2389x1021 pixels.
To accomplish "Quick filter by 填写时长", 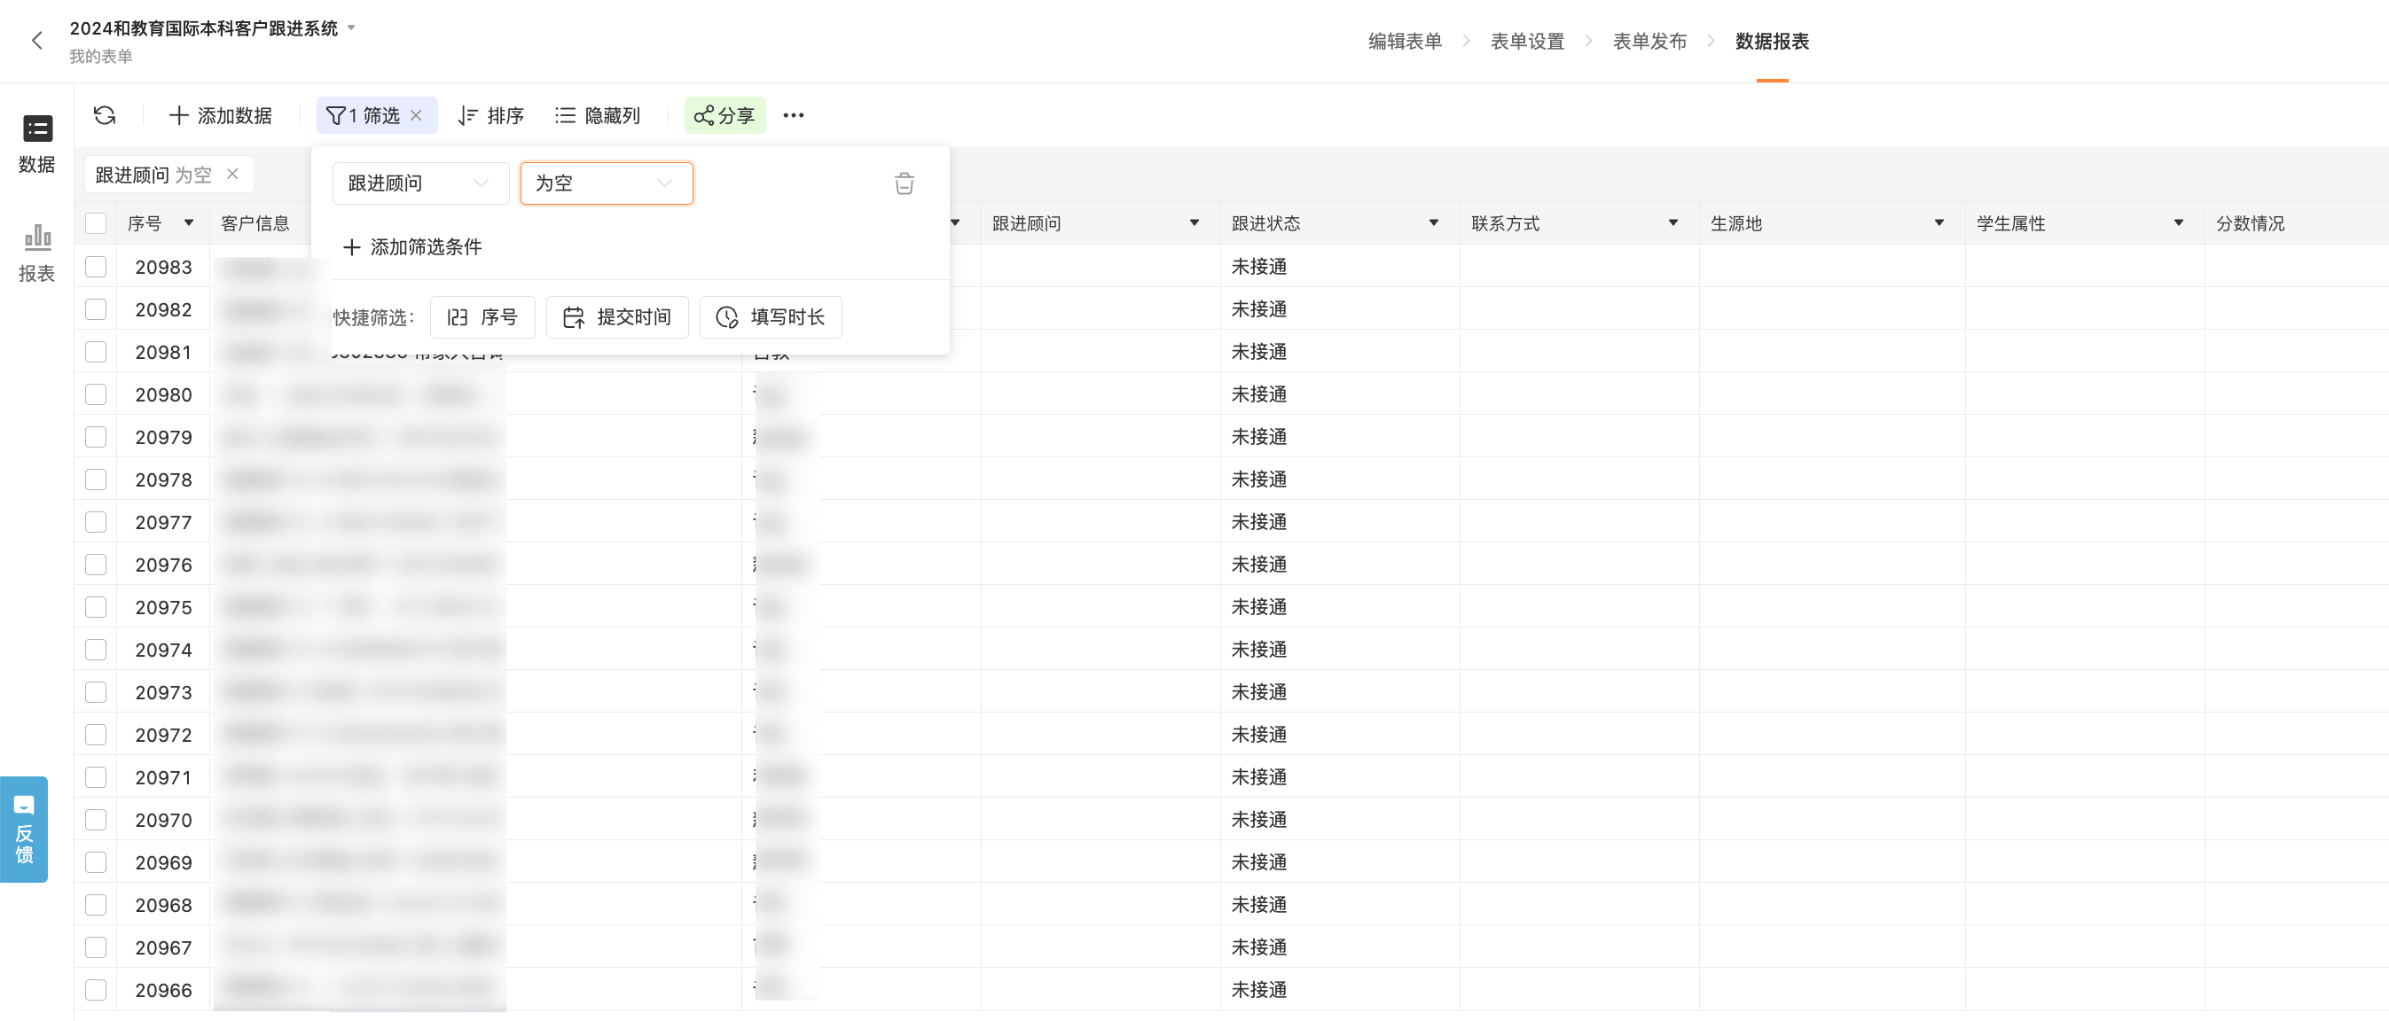I will click(x=771, y=317).
